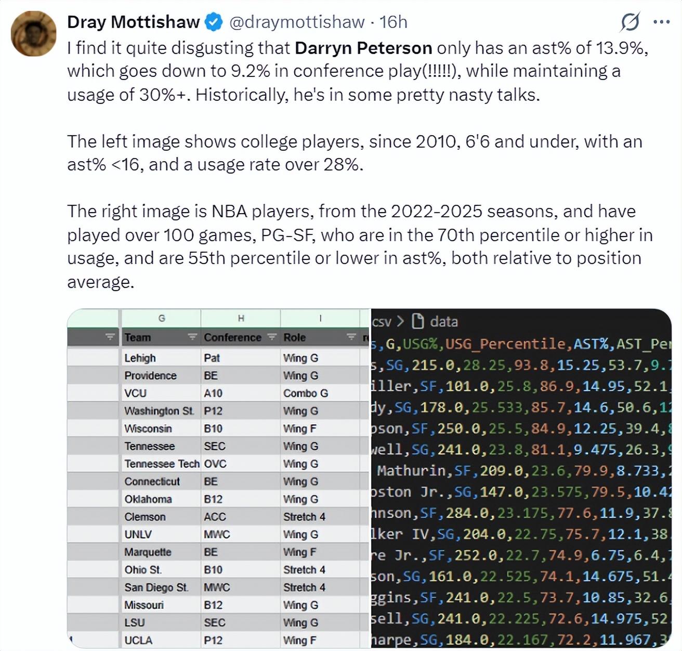Click the 16h timestamp link

pos(394,22)
